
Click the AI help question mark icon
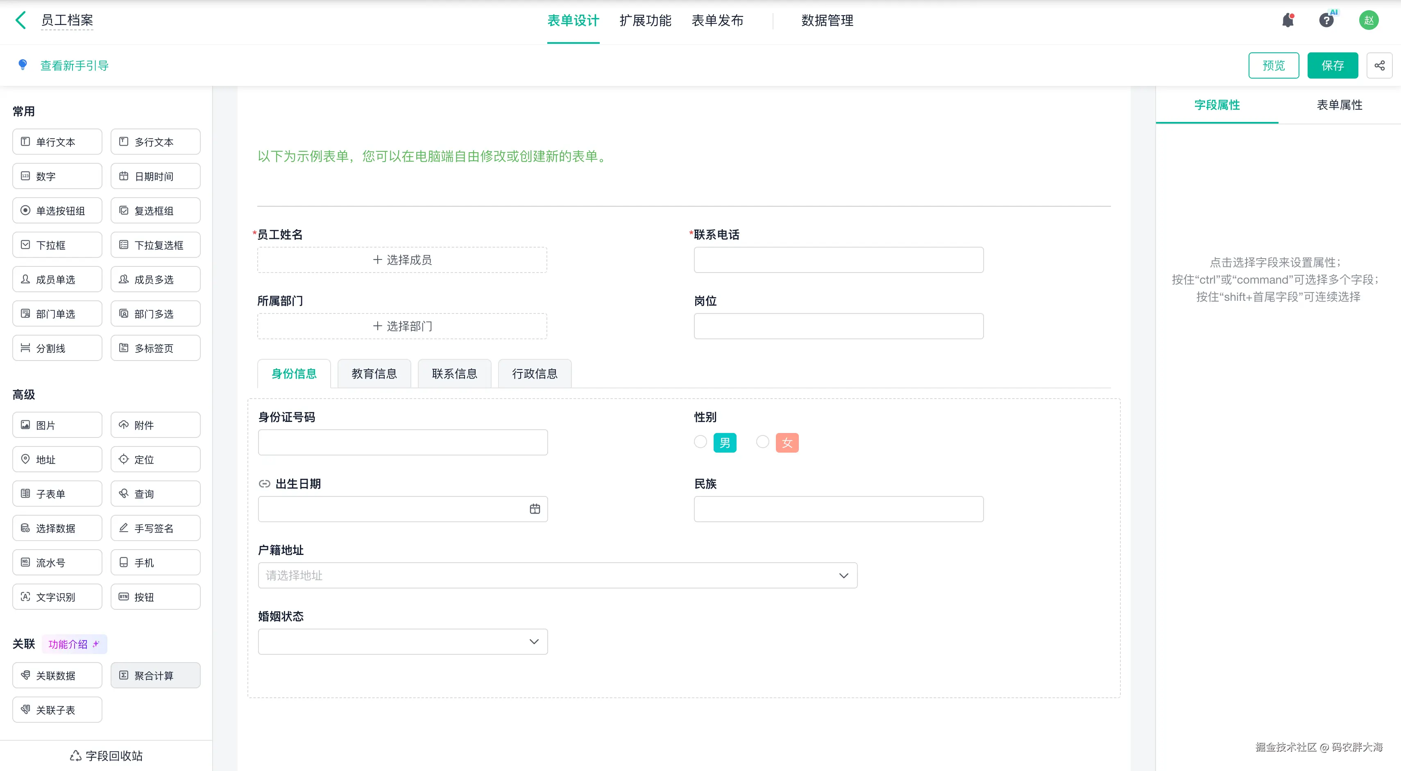1326,20
